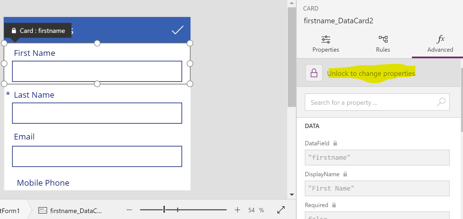Screen dimensions: 463x219
Task: Select the Advanced tab
Action: (440, 44)
